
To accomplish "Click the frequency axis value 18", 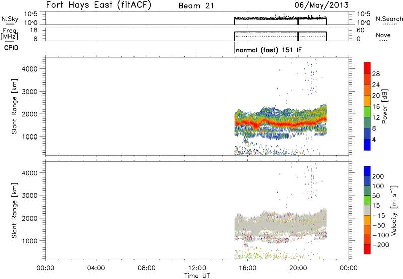I will pos(34,30).
